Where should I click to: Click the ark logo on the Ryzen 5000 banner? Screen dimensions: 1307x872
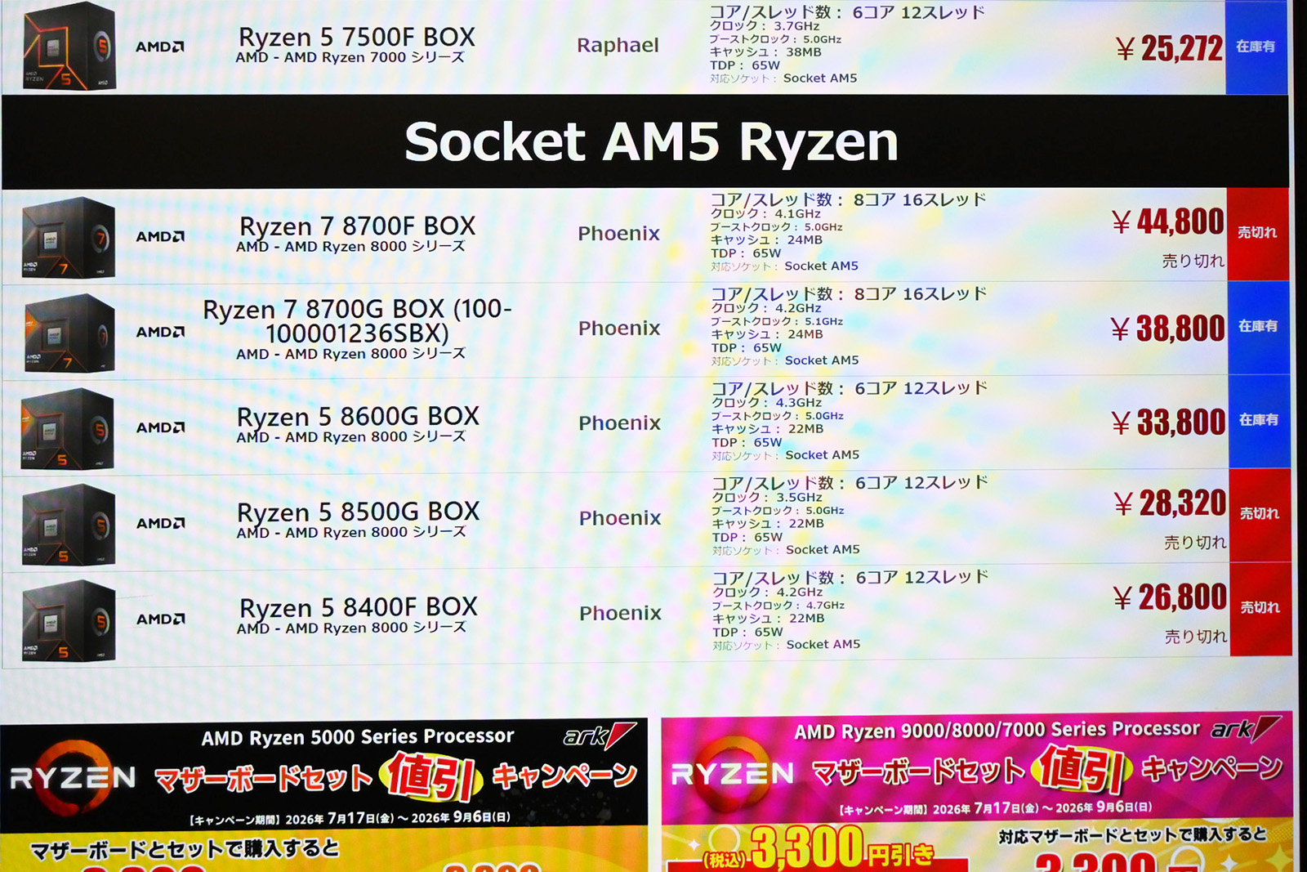click(600, 736)
